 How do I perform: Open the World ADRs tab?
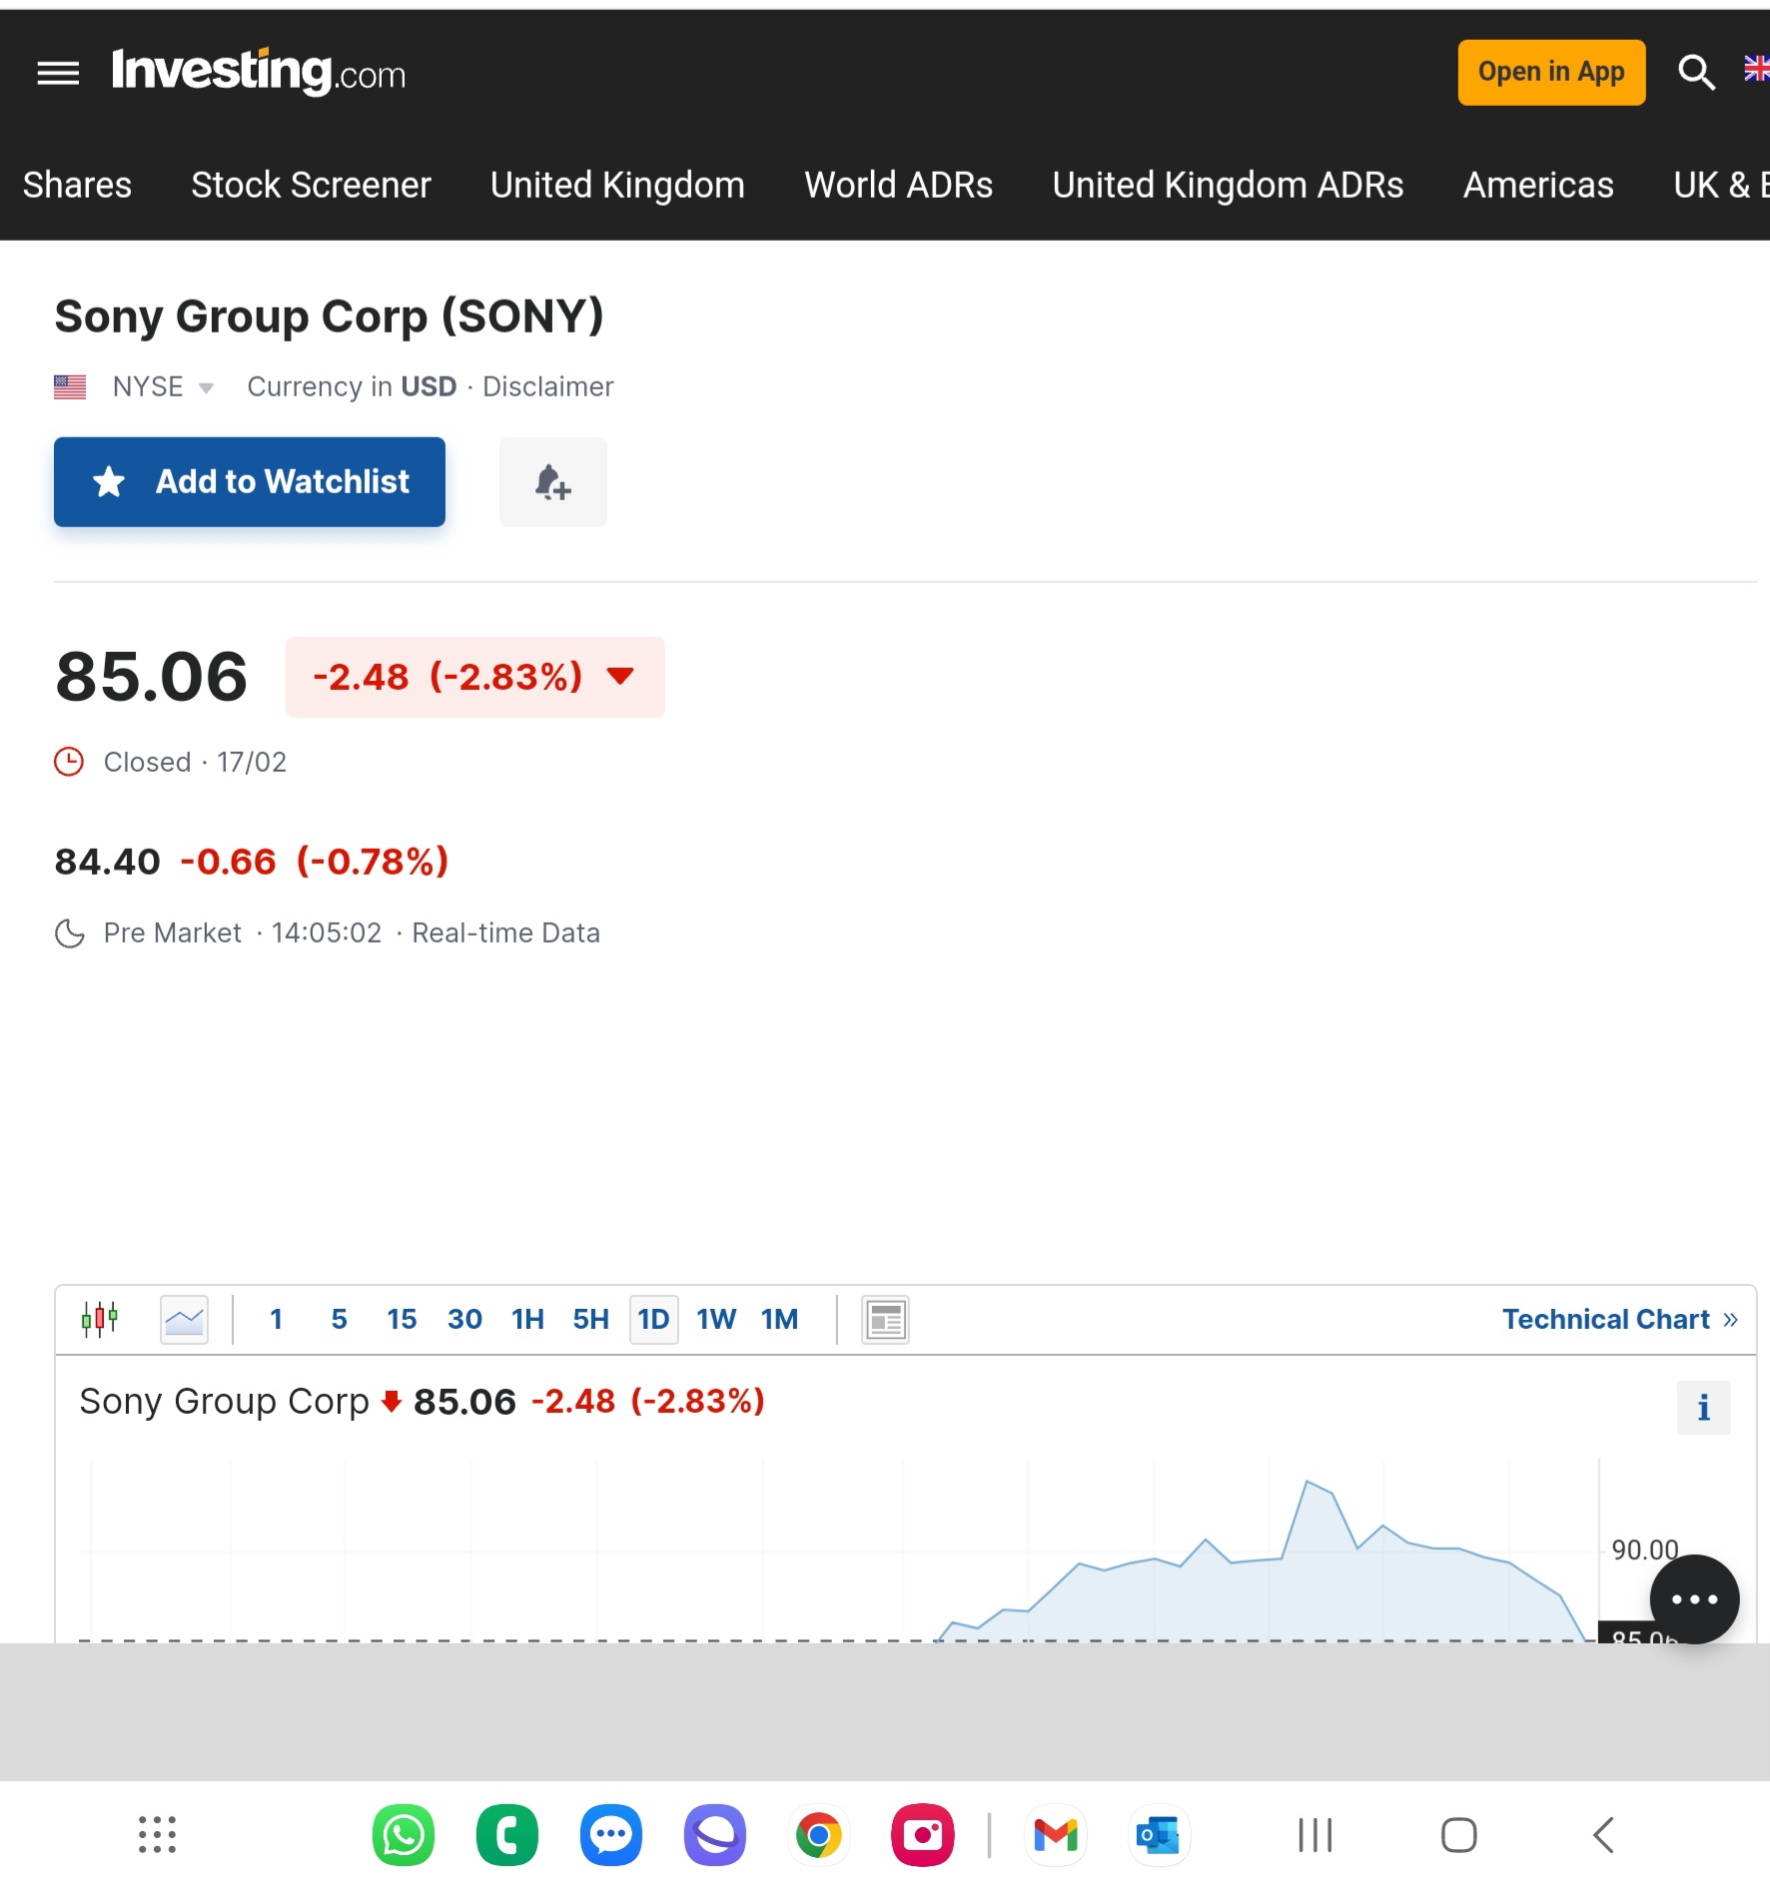pos(899,185)
